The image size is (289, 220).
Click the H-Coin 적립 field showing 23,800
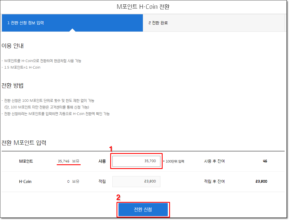[136, 181]
